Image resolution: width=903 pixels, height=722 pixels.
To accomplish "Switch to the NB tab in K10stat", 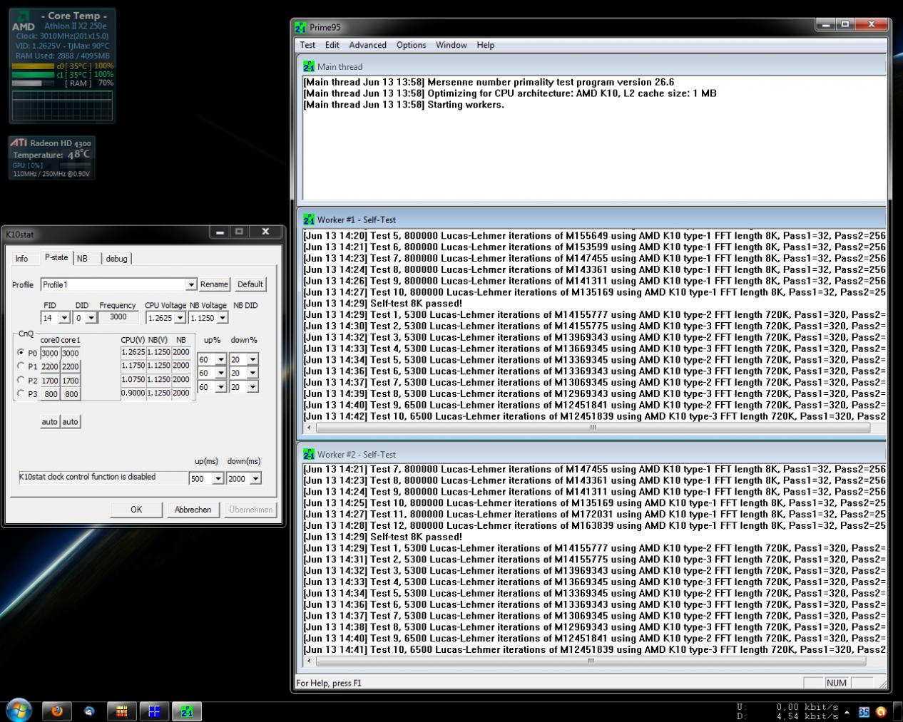I will tap(82, 259).
